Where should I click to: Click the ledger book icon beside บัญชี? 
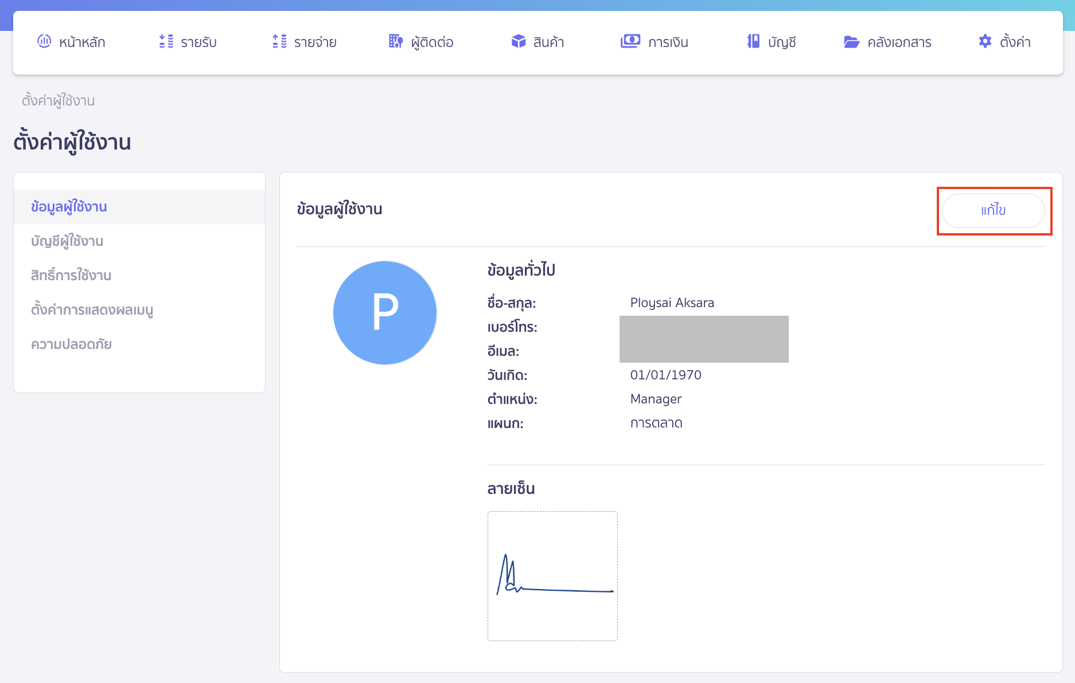point(753,41)
